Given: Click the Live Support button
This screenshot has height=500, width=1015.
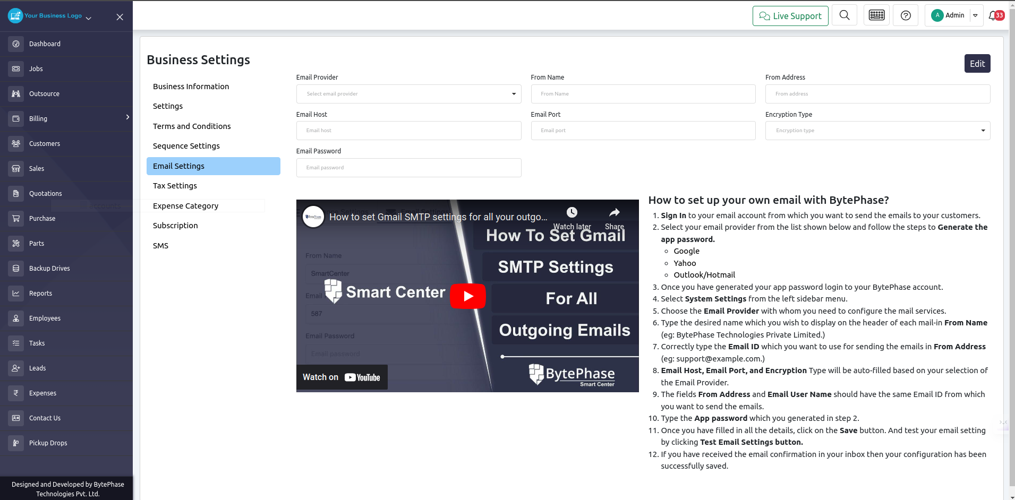Looking at the screenshot, I should 790,16.
